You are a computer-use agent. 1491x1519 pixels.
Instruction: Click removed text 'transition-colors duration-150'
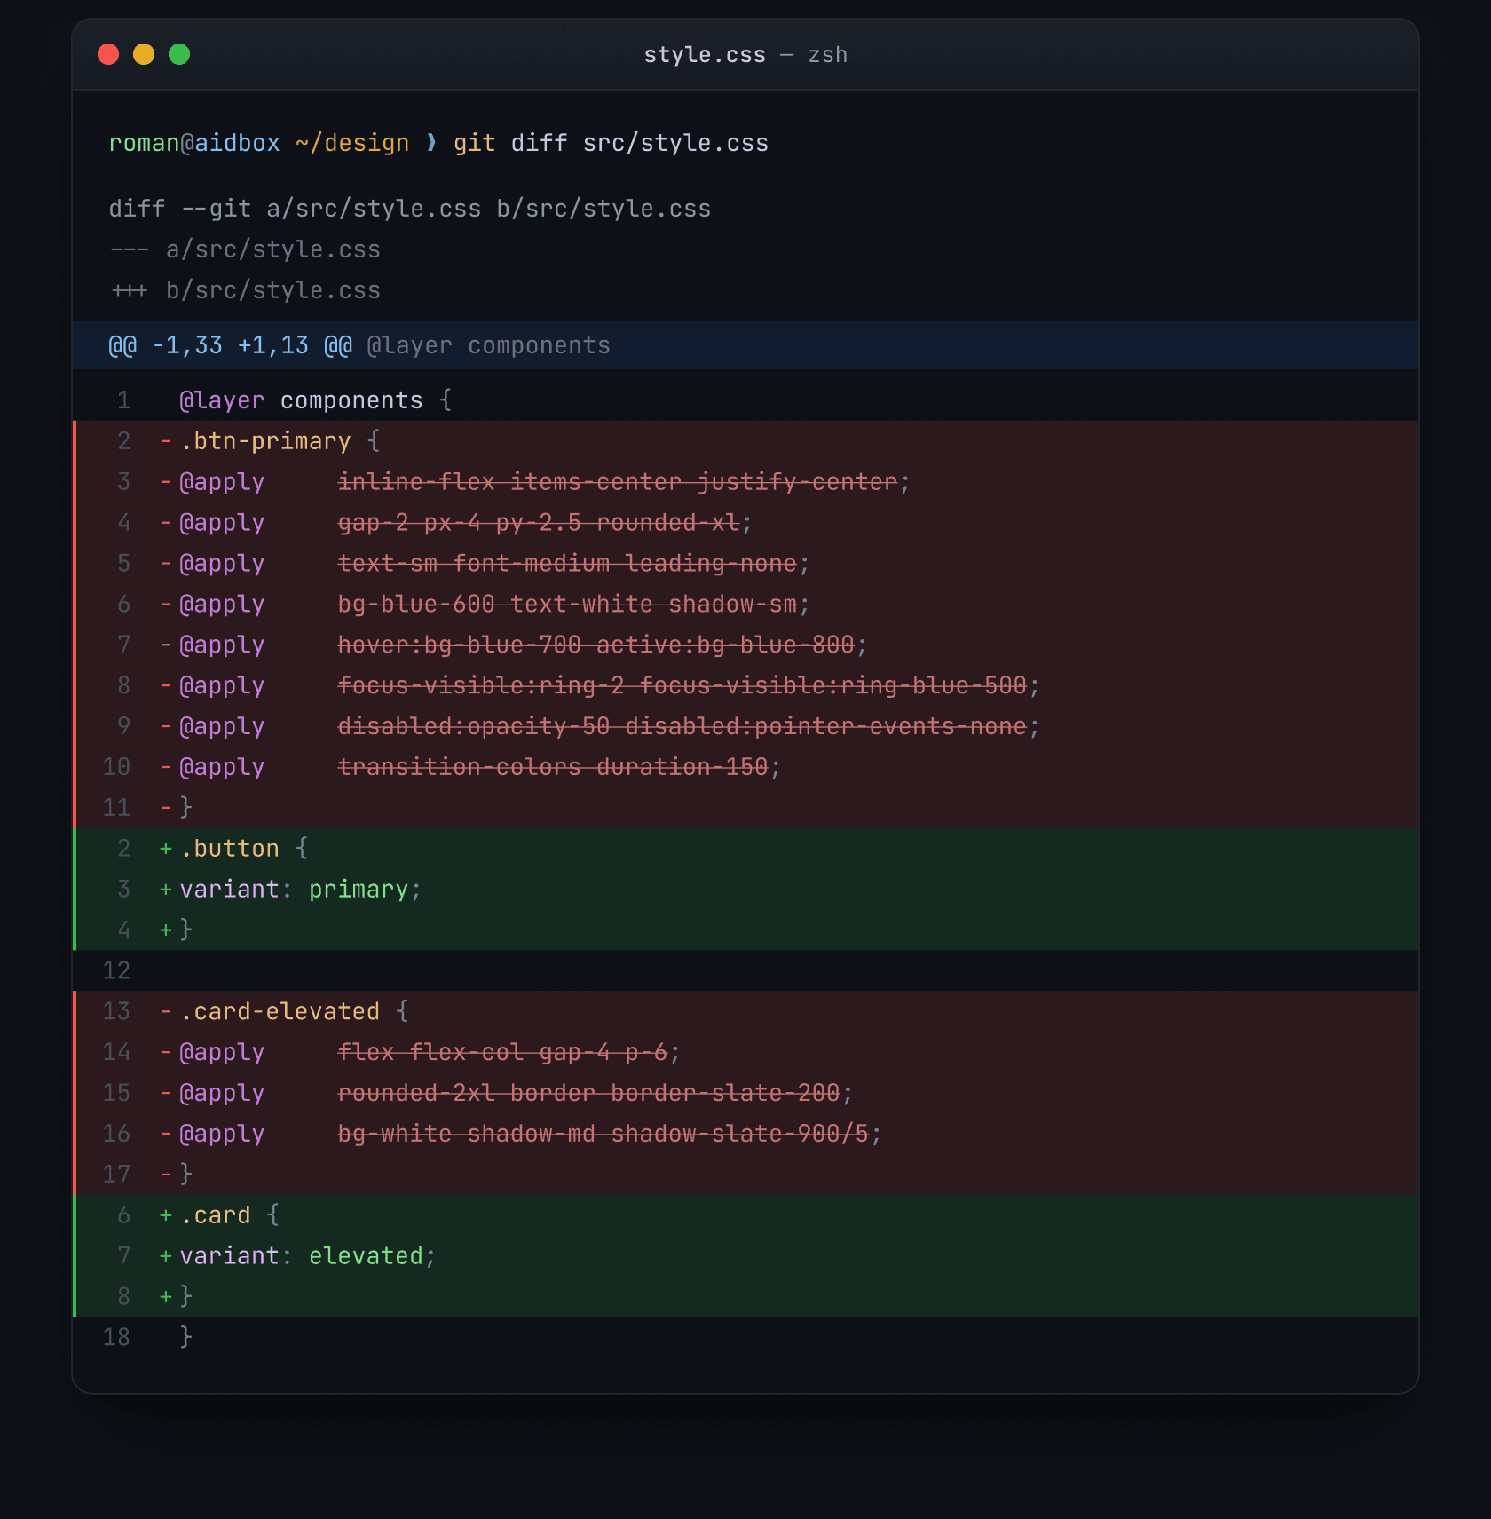click(x=553, y=768)
